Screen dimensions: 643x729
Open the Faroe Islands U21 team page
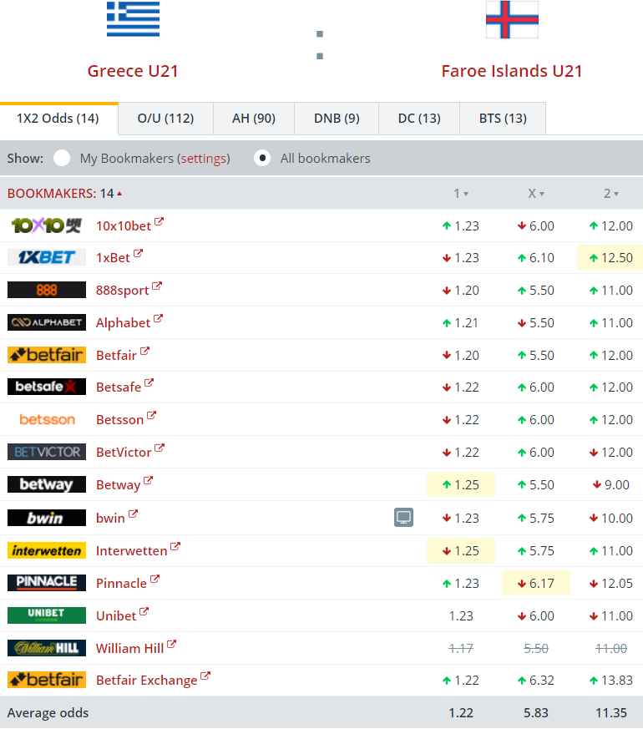coord(512,71)
